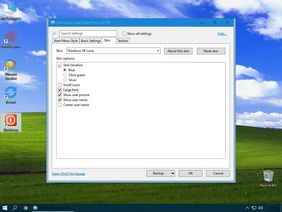Show hidden tray icons chevron

(247, 208)
